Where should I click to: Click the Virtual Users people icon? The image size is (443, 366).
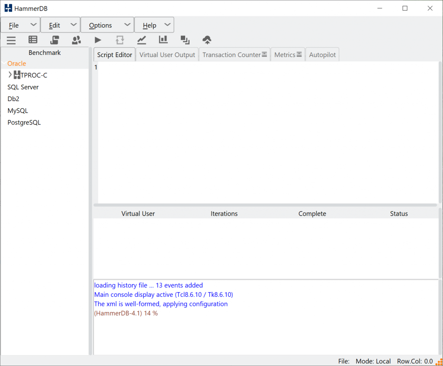pyautogui.click(x=77, y=40)
